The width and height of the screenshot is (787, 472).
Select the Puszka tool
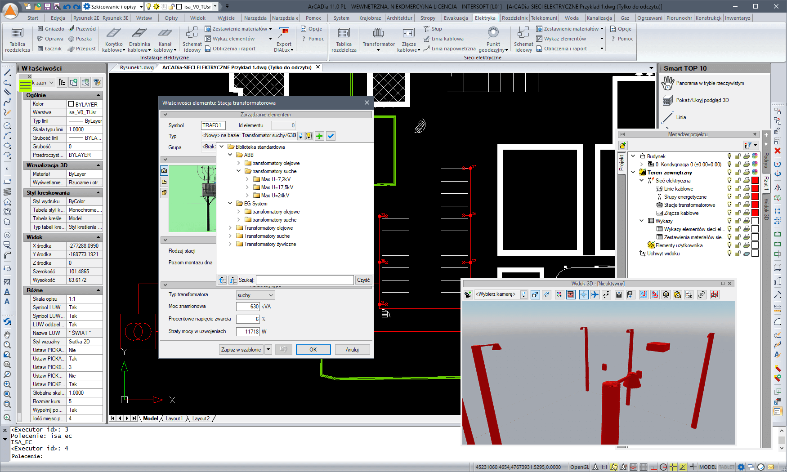pyautogui.click(x=80, y=39)
